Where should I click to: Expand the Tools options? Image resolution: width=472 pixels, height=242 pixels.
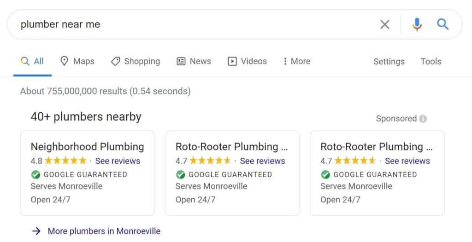431,62
